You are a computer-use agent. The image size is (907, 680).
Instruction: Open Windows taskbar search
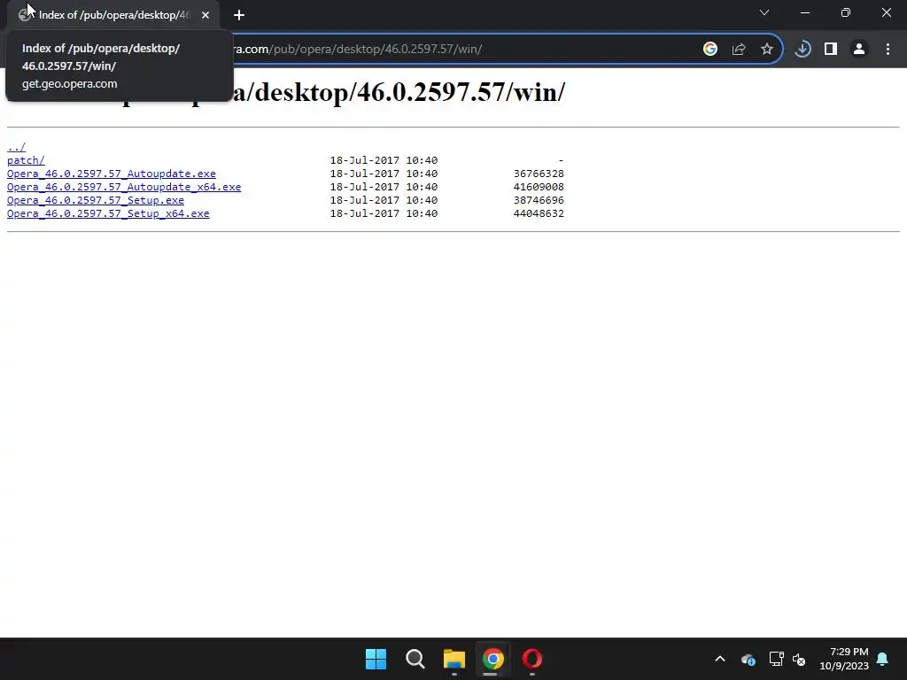click(x=415, y=659)
